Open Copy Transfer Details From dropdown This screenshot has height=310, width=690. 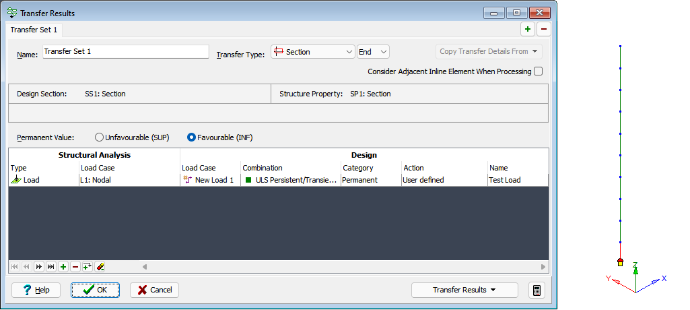pos(489,51)
